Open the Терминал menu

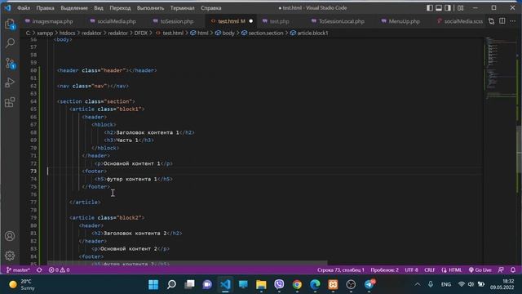[x=182, y=8]
